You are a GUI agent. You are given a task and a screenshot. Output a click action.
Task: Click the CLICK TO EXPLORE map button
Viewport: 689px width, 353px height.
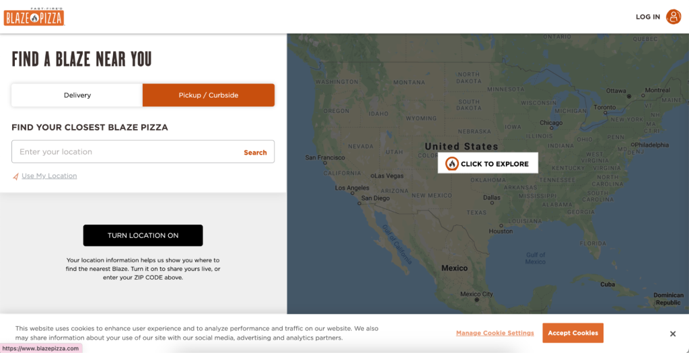point(488,163)
